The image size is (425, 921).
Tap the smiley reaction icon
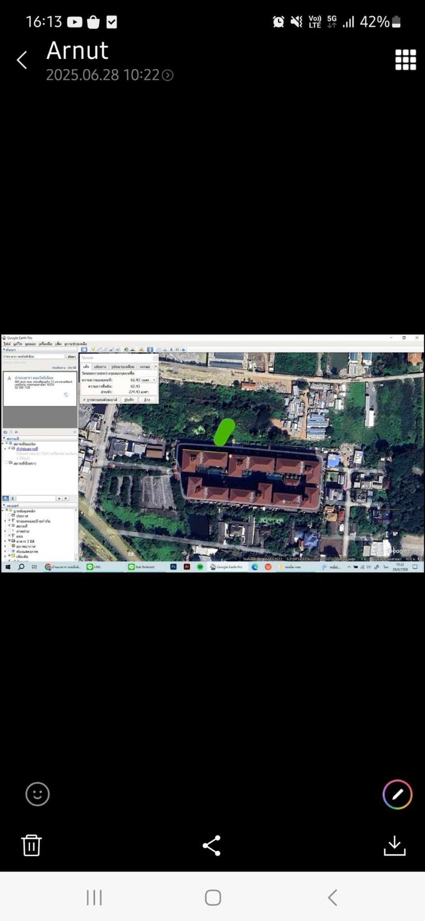pyautogui.click(x=38, y=794)
